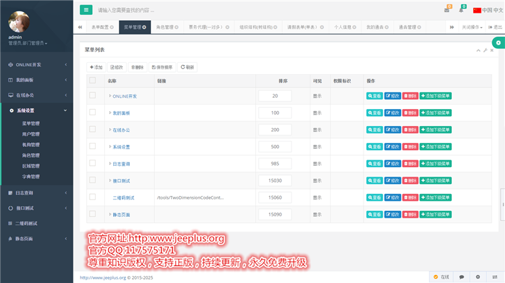
Task: Click the red 删除 button for 在线办公
Action: click(410, 129)
